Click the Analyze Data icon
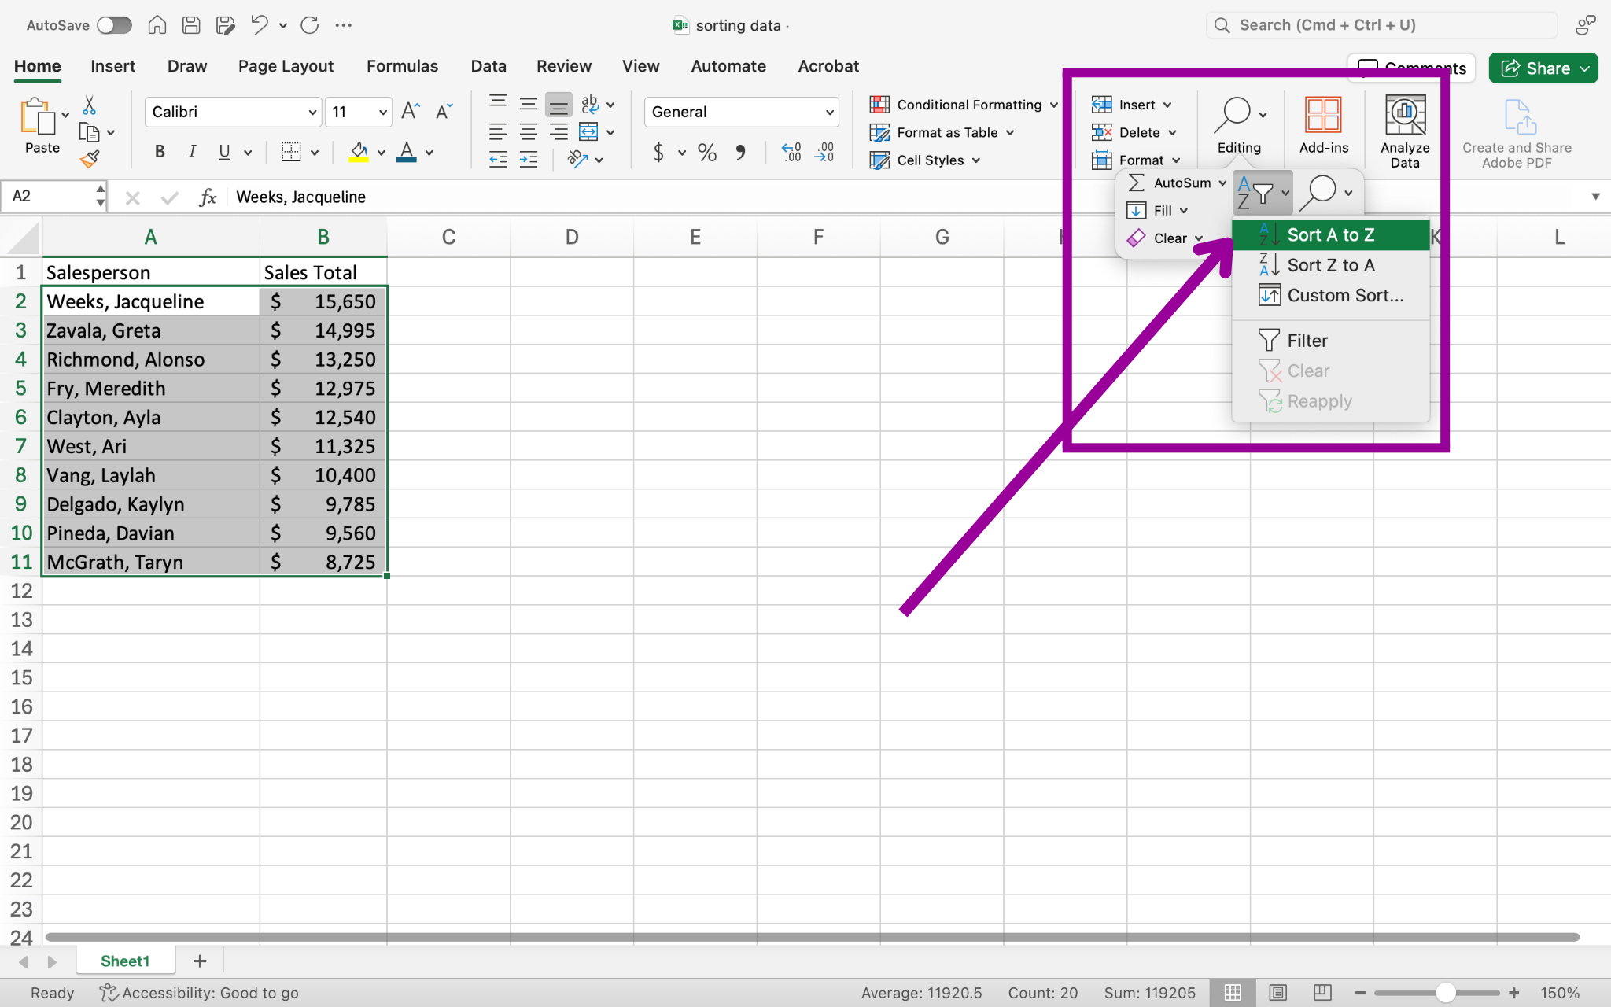This screenshot has width=1611, height=1007. click(x=1405, y=115)
